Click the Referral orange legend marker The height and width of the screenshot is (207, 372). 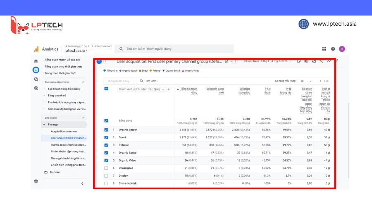pyautogui.click(x=150, y=70)
